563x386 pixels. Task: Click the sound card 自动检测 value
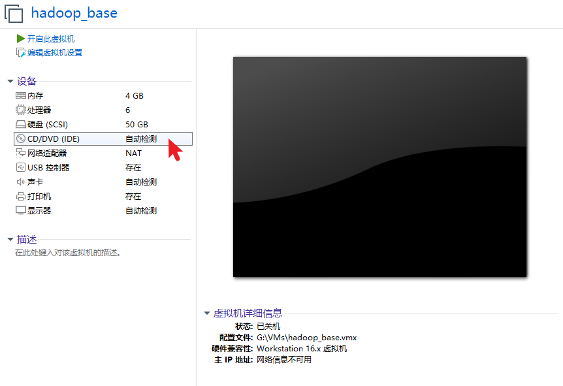click(141, 182)
